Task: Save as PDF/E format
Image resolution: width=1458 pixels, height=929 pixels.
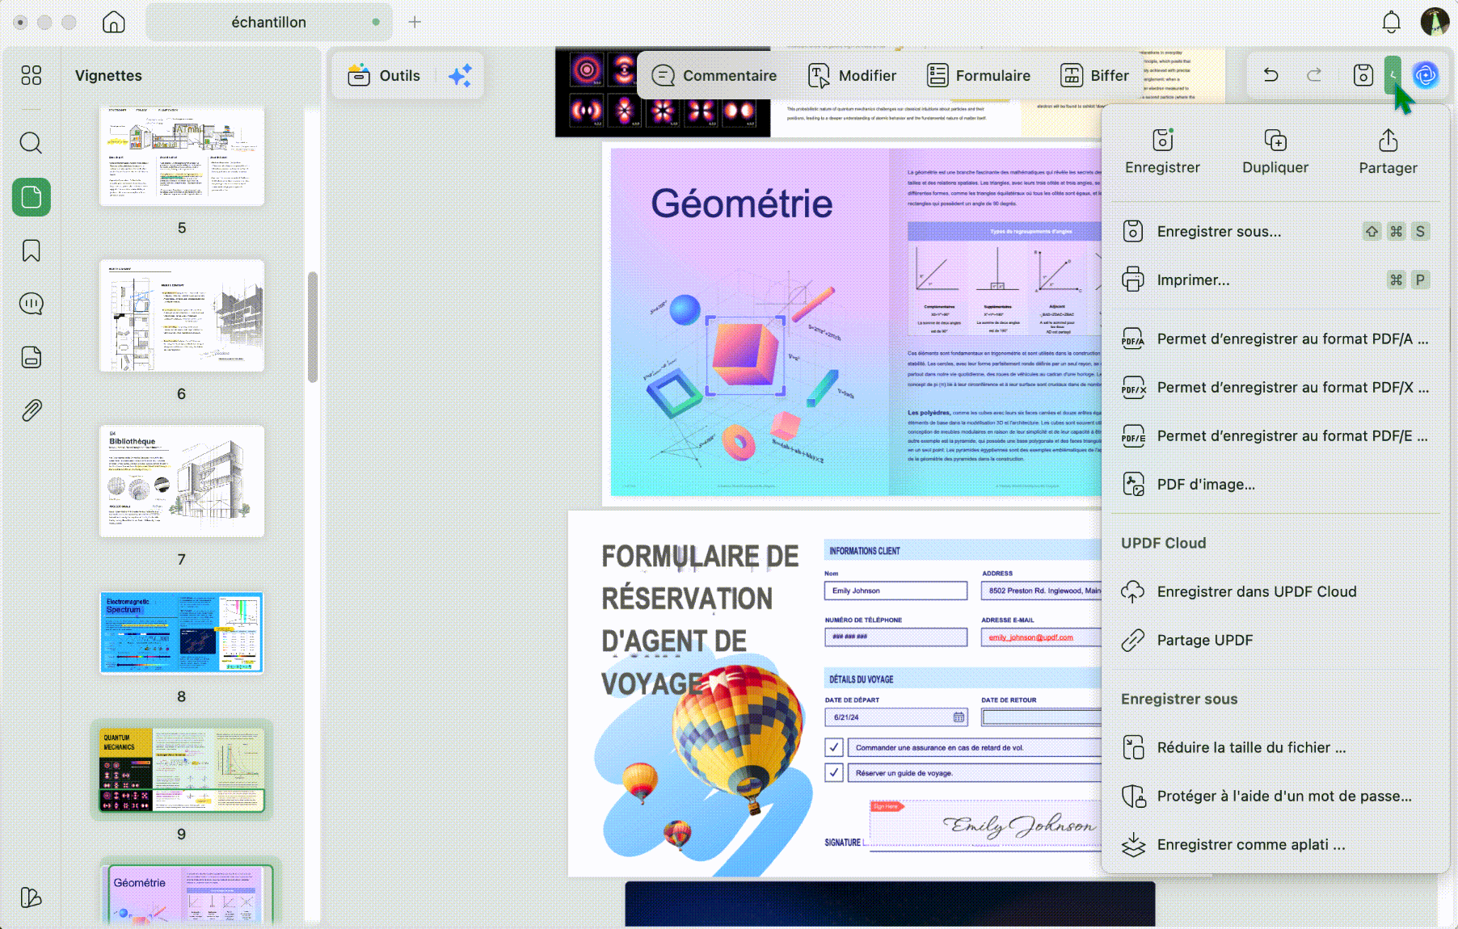Action: [x=1275, y=436]
